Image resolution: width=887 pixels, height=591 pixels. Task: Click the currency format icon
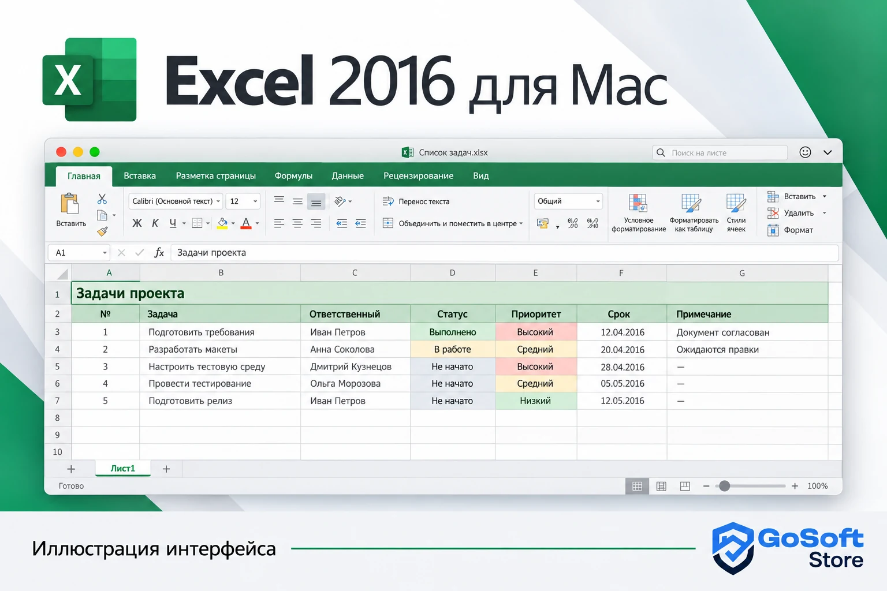[x=543, y=223]
